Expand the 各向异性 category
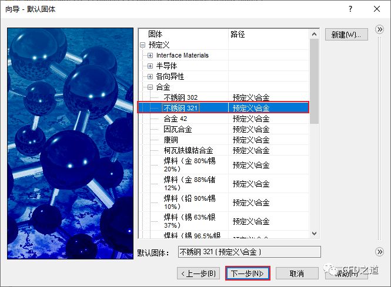The height and width of the screenshot is (287, 391). pos(151,76)
